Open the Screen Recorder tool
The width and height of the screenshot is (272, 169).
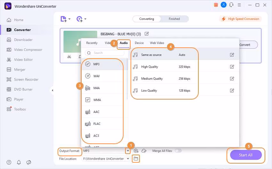tap(22, 79)
